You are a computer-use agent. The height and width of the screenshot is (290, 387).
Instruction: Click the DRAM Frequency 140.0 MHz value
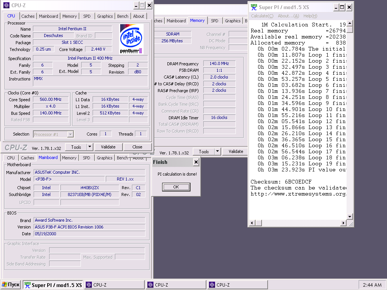click(x=219, y=63)
